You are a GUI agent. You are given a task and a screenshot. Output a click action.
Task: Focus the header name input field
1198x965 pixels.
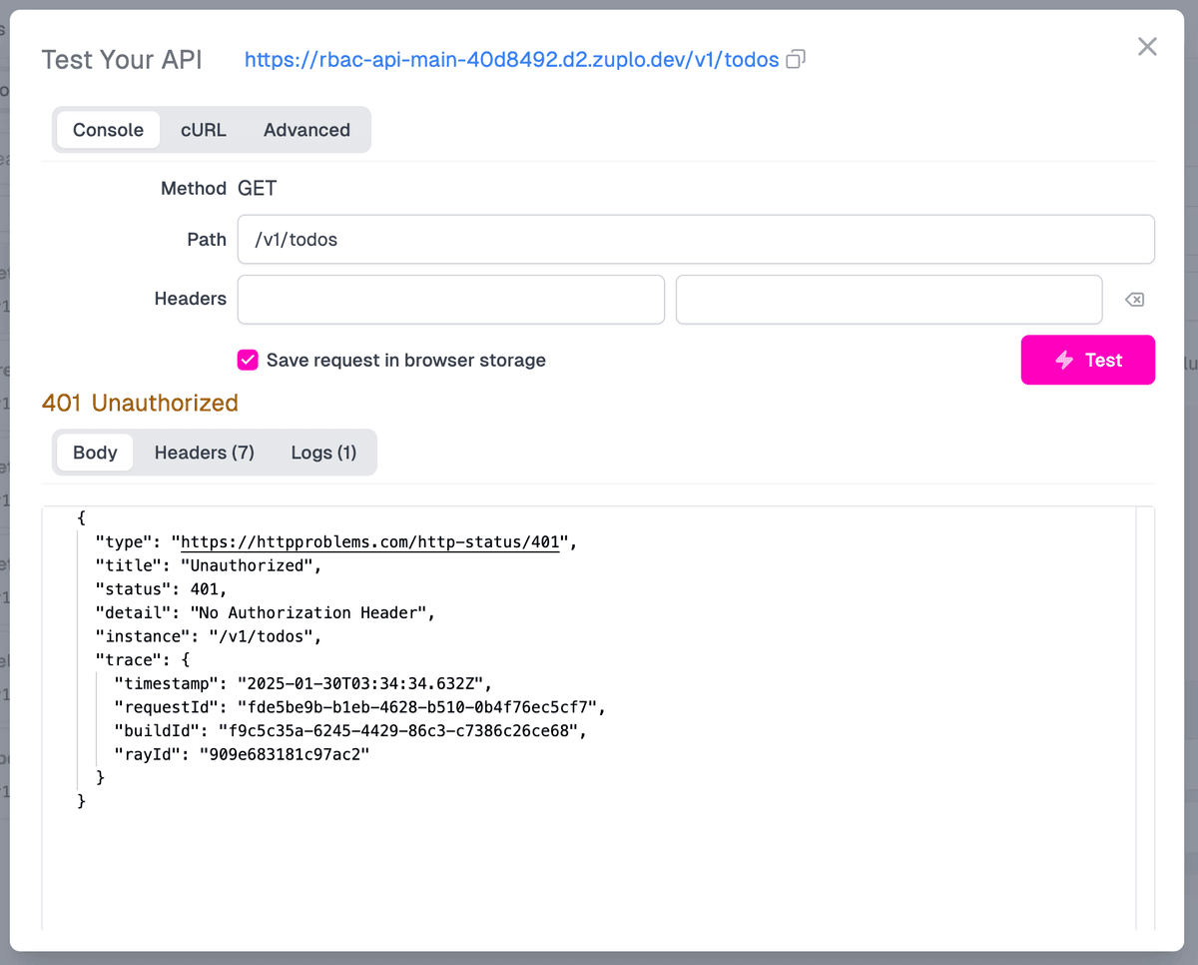click(x=450, y=300)
